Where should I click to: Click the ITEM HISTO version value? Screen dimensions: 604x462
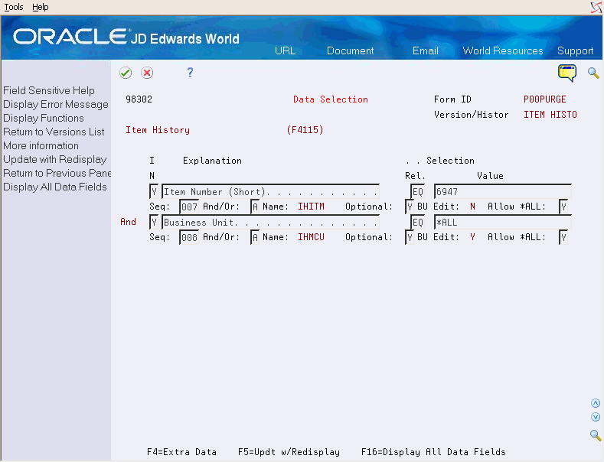(x=550, y=115)
